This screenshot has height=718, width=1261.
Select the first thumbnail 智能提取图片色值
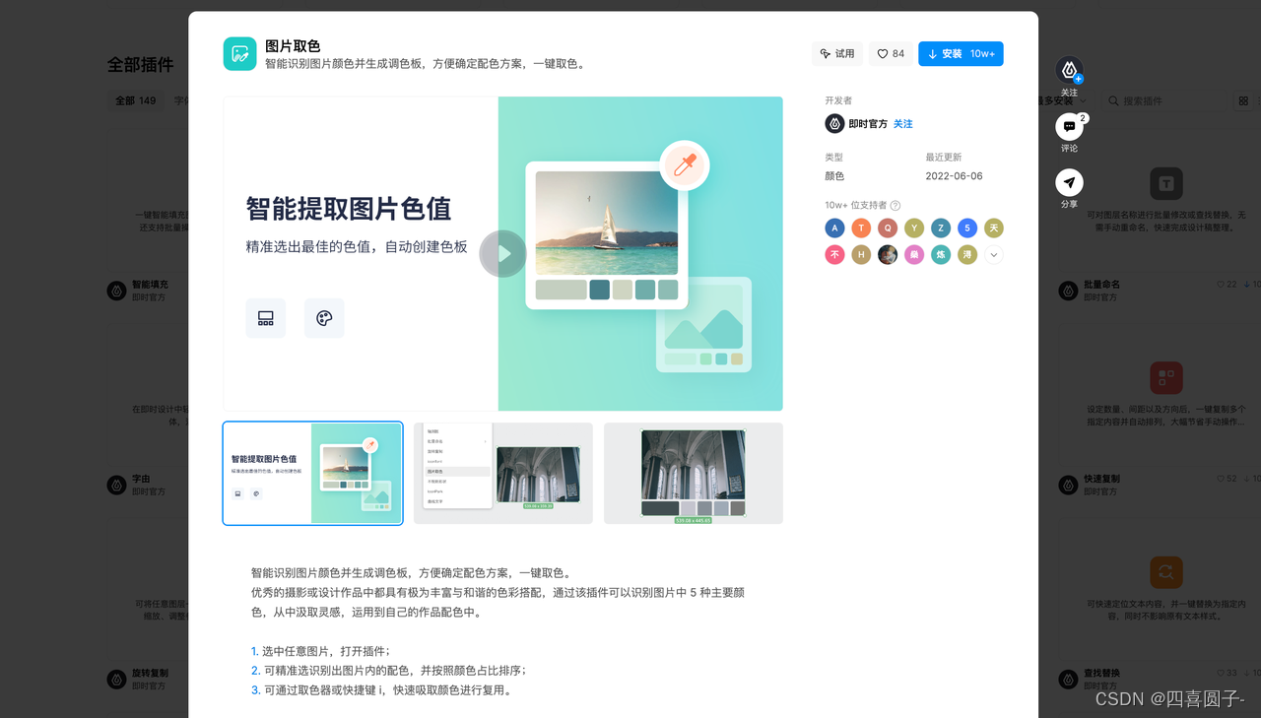point(312,473)
